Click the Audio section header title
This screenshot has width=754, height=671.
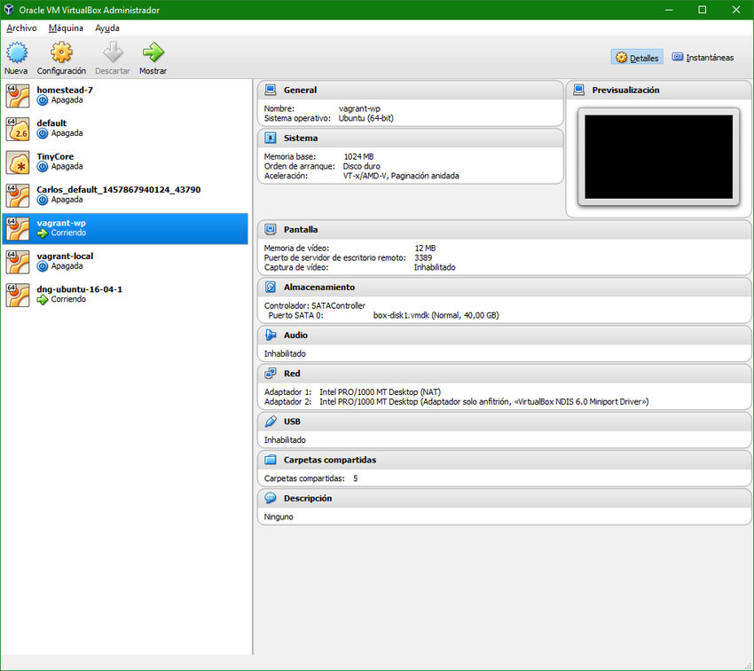(x=295, y=335)
